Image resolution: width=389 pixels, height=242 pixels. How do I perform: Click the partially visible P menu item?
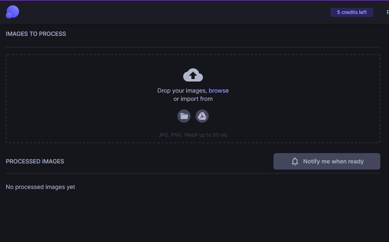click(x=387, y=12)
